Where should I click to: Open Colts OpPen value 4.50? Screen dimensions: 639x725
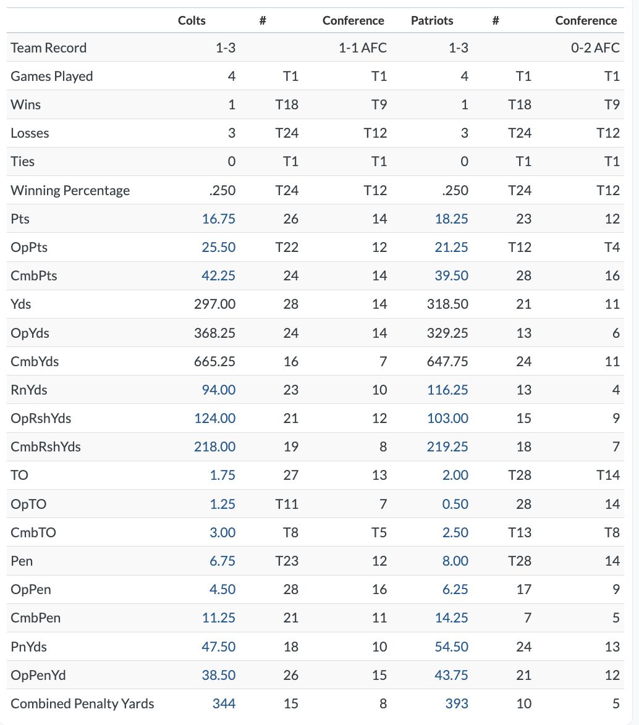[222, 589]
